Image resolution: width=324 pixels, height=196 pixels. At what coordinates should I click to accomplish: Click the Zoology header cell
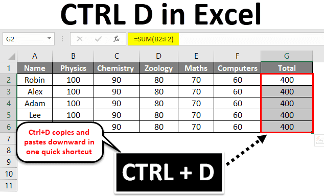coord(158,68)
